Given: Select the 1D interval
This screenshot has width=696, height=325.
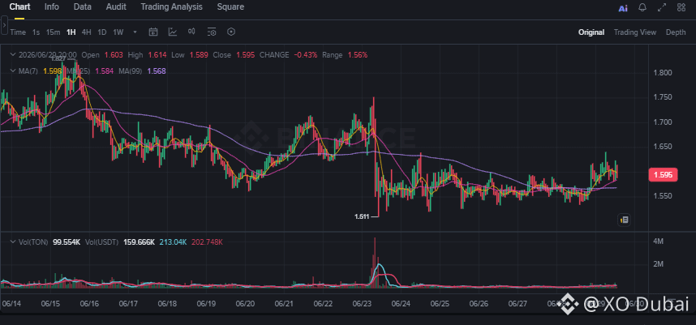Looking at the screenshot, I should pyautogui.click(x=102, y=32).
